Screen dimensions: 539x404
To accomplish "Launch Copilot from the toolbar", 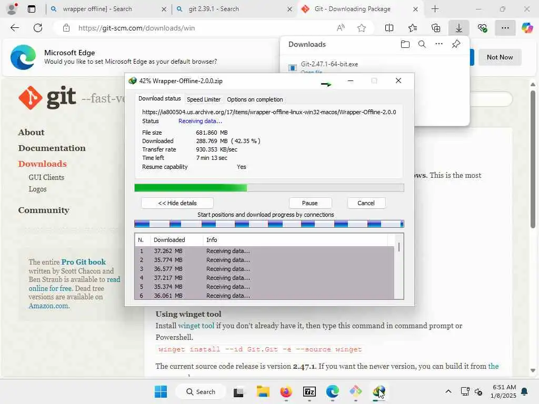I will click(x=527, y=28).
